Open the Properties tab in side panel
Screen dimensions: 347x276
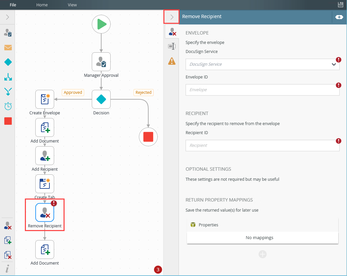(x=172, y=46)
